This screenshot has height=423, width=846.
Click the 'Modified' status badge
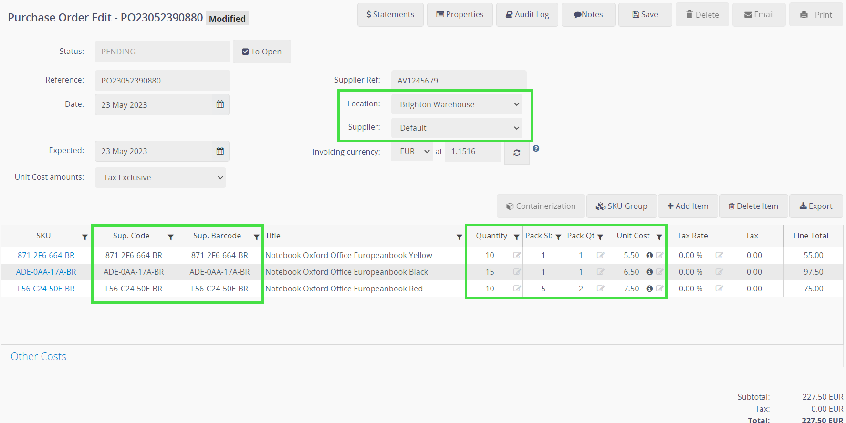227,19
